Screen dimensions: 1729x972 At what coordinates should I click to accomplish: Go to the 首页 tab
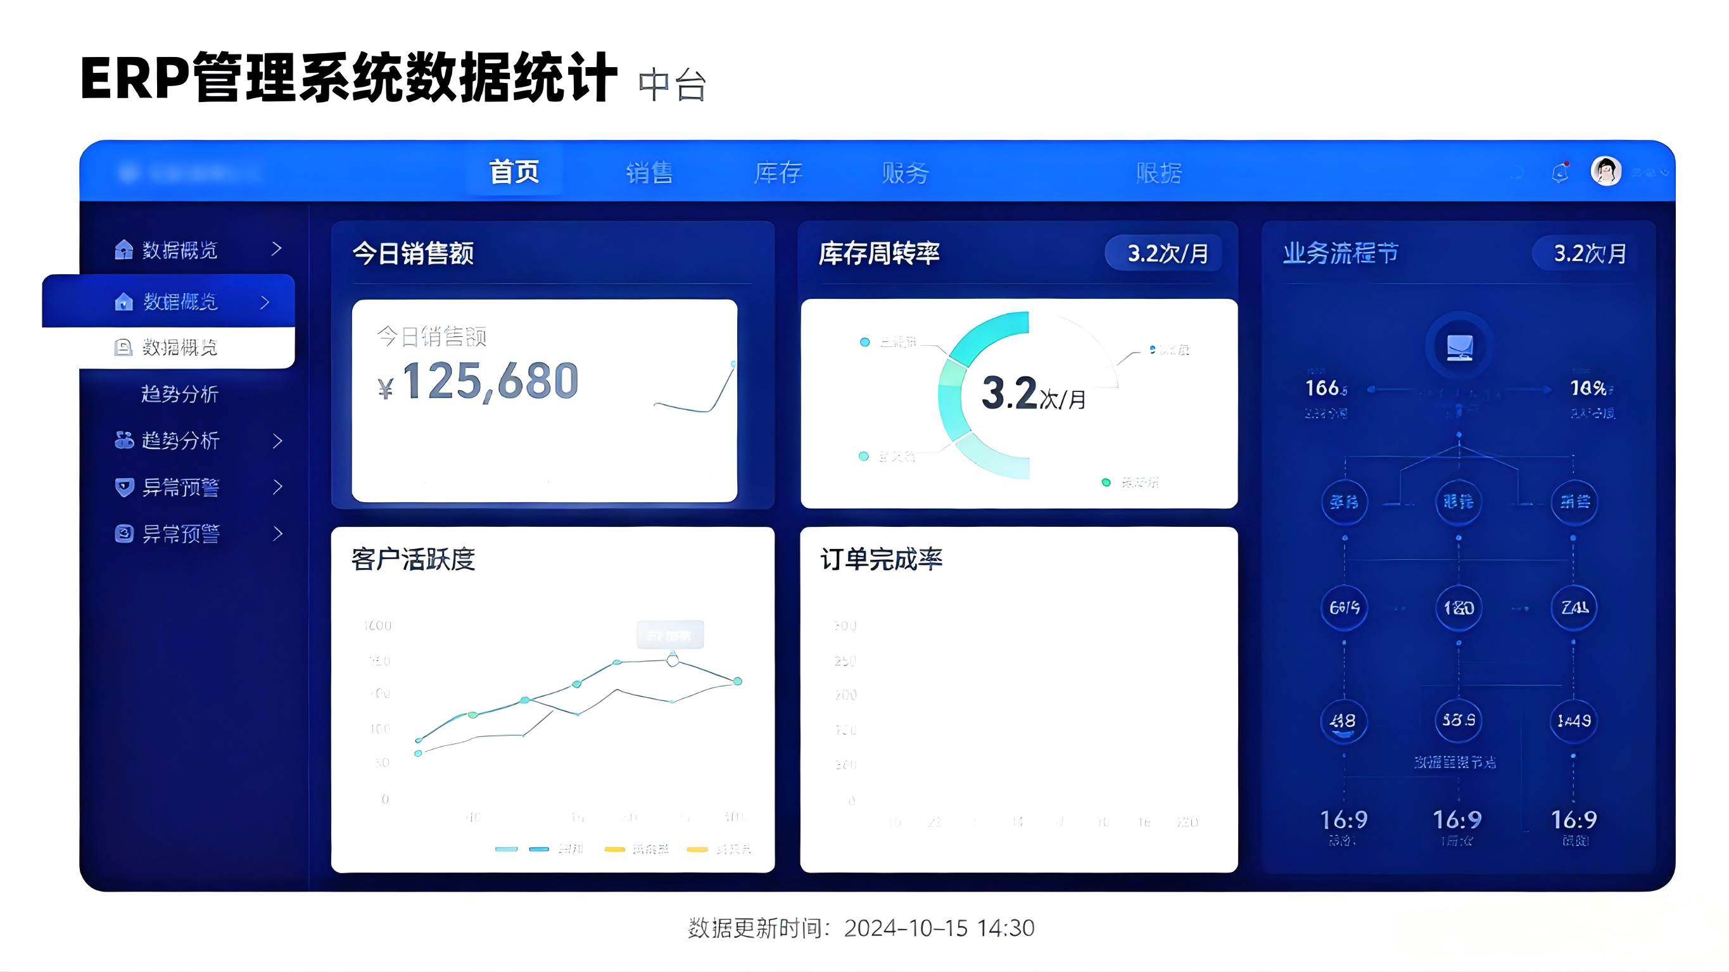[514, 172]
